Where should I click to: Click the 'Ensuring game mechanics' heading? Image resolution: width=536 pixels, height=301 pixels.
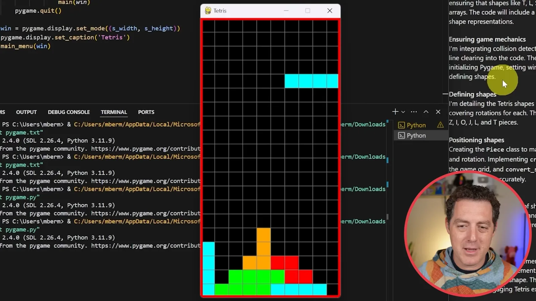(x=487, y=39)
